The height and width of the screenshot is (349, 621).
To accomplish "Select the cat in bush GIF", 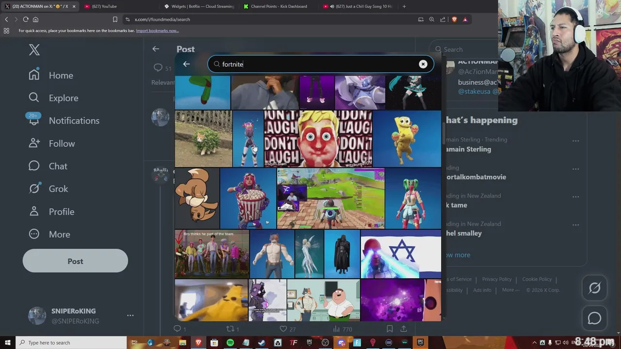I will click(203, 139).
